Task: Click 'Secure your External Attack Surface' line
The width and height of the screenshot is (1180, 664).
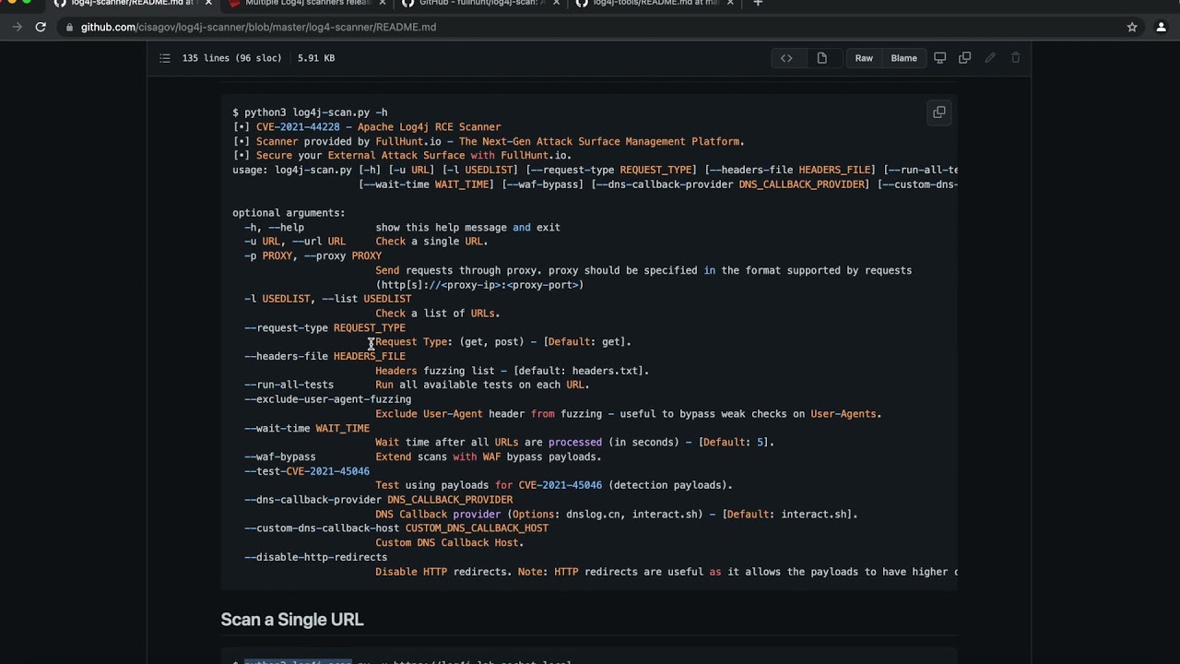Action: [x=402, y=156]
